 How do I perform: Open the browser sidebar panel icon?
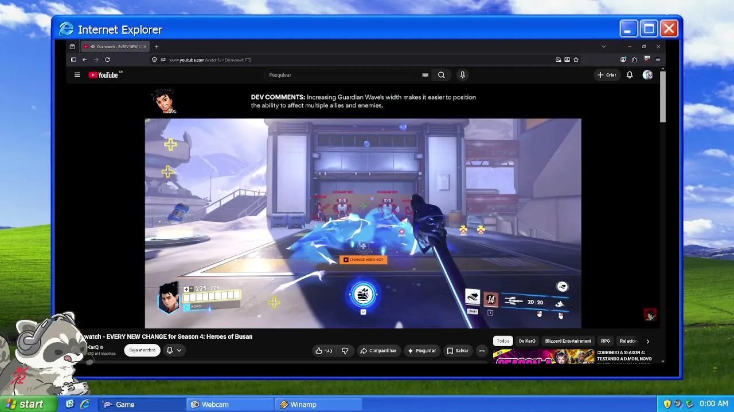click(x=73, y=60)
